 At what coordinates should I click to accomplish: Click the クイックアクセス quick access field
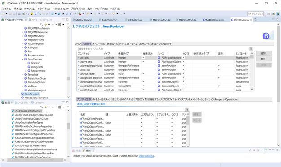pyautogui.click(x=256, y=14)
